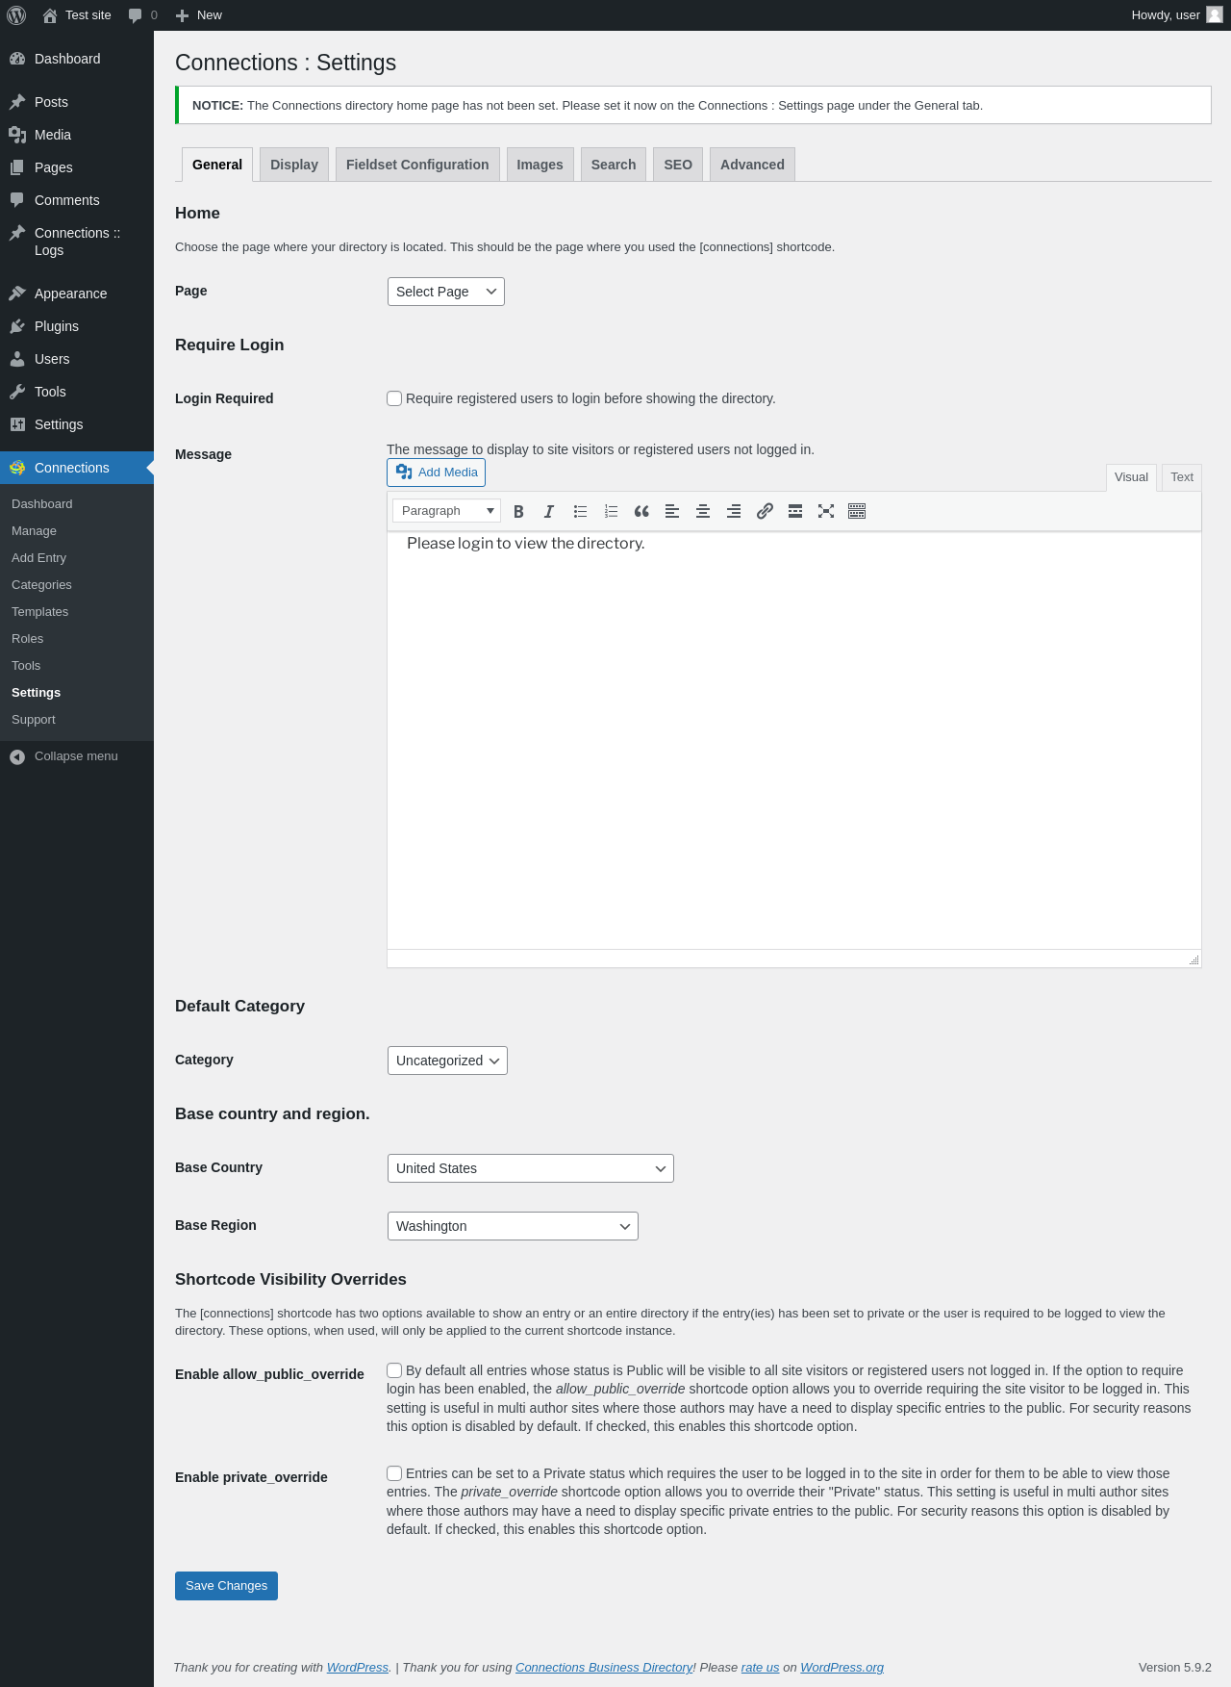Open the Paragraph format dropdown

pyautogui.click(x=446, y=511)
